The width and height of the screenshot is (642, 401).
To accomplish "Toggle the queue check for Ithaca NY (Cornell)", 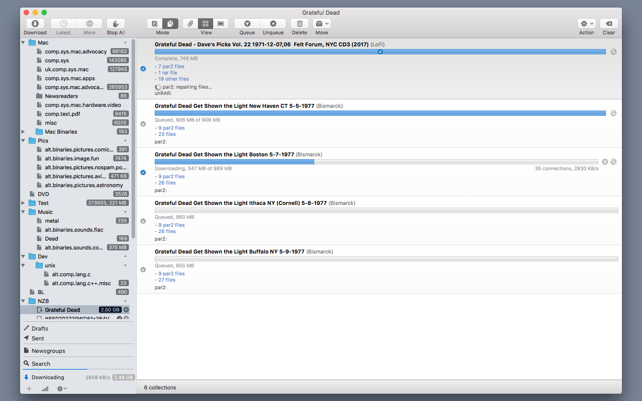I will click(x=143, y=221).
